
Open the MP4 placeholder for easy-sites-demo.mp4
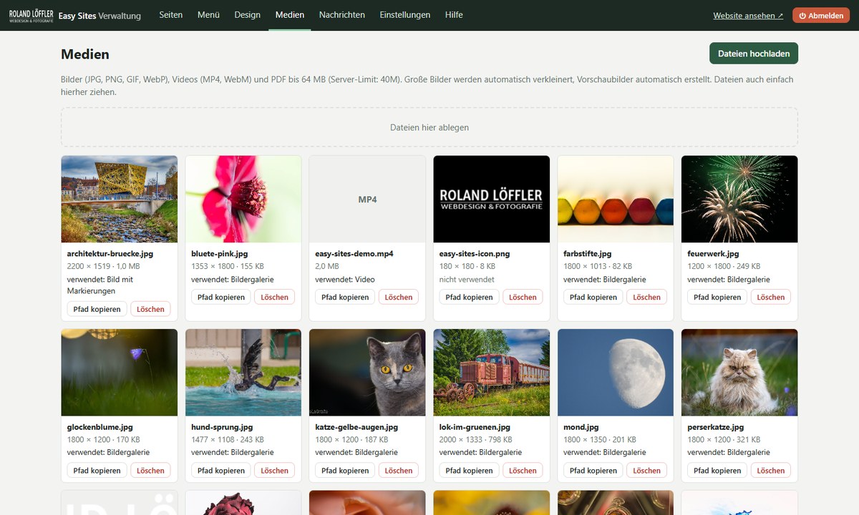pos(367,200)
